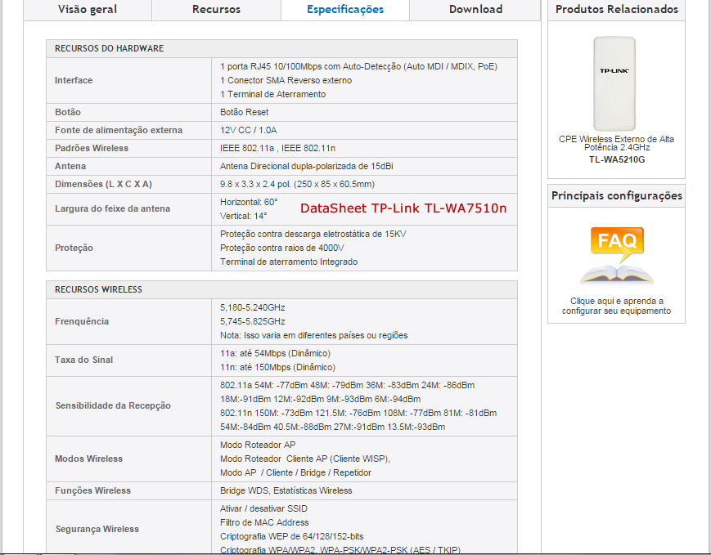711x555 pixels.
Task: Click the FAQ book icon
Action: click(617, 256)
